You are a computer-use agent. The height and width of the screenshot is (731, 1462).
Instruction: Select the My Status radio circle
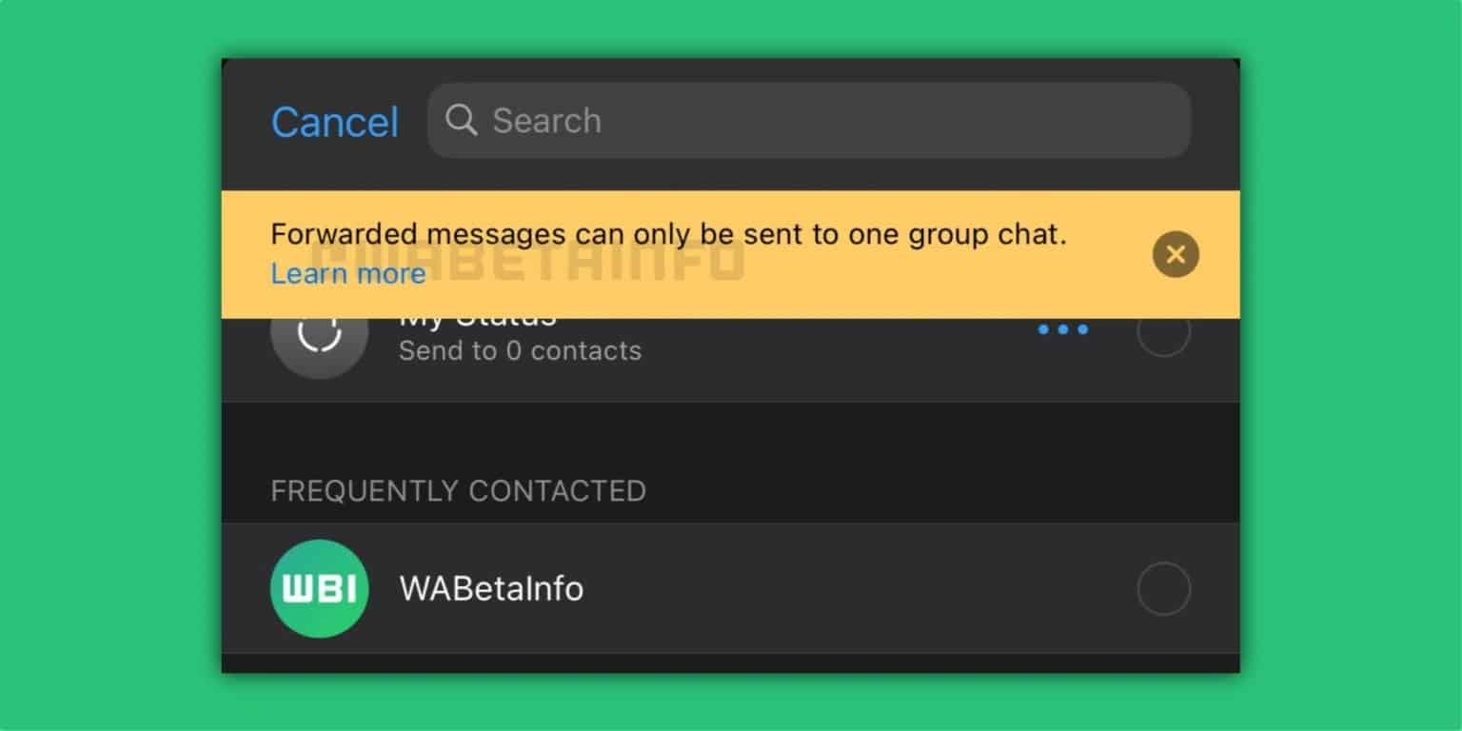[1164, 333]
